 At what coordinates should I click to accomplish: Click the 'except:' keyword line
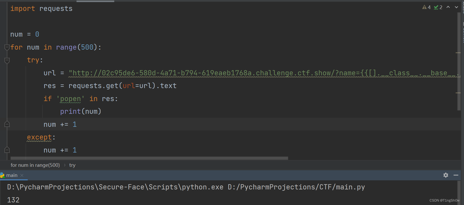coord(41,137)
